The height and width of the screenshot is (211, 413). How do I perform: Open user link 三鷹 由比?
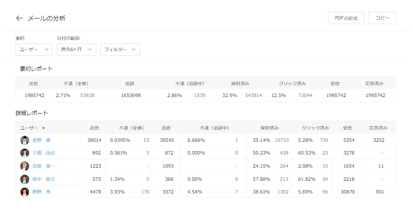click(44, 153)
